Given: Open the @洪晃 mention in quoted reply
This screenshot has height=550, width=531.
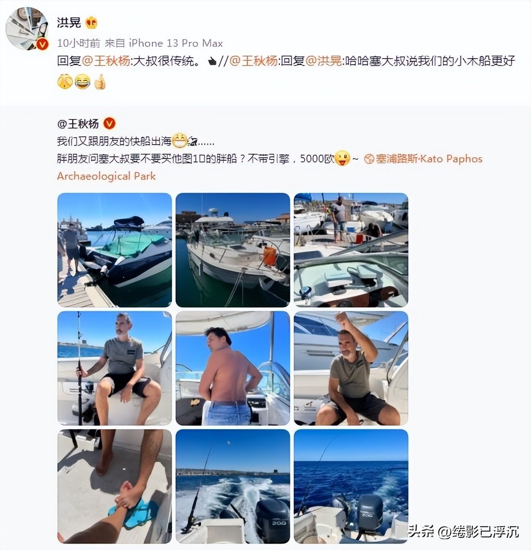Looking at the screenshot, I should click(324, 61).
